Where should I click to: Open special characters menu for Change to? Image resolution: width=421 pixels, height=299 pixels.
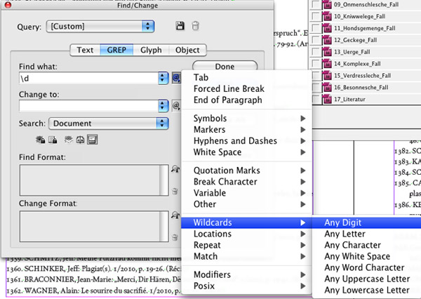[176, 106]
